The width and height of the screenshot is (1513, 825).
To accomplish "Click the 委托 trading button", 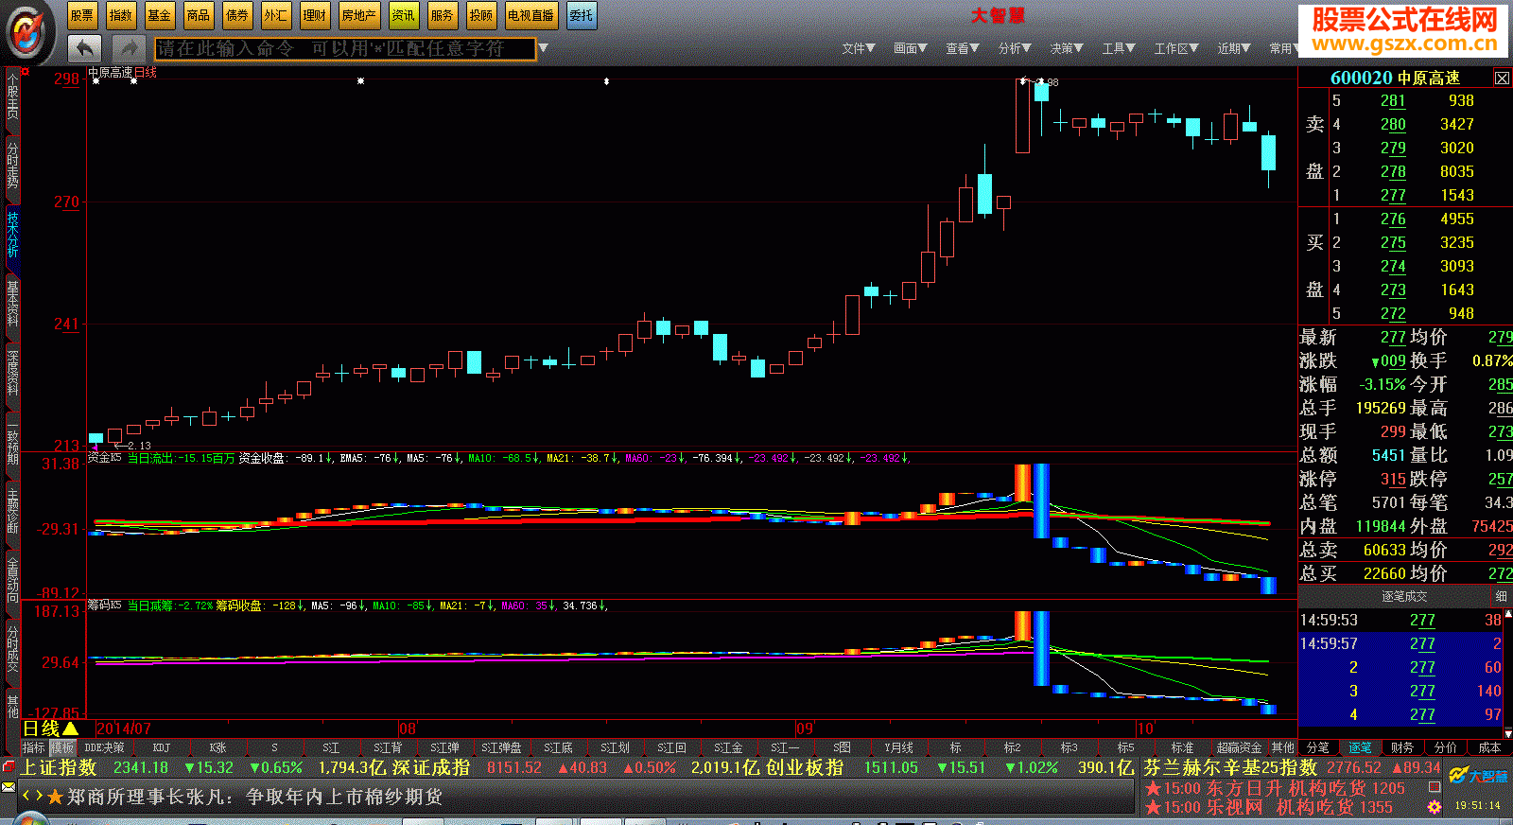I will [582, 15].
